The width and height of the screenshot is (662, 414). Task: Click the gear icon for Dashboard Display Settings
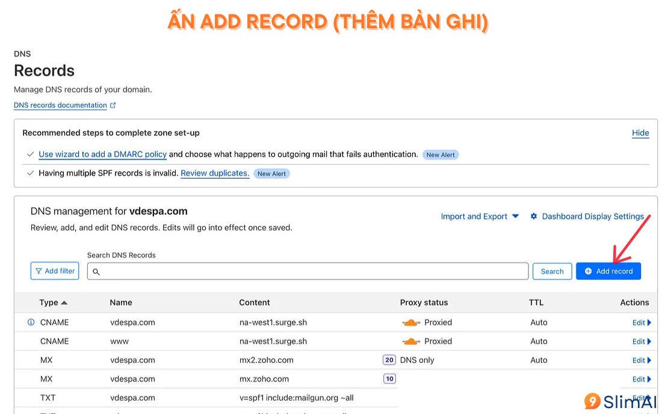pyautogui.click(x=534, y=216)
